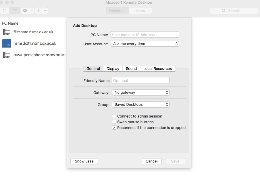Screen dimensions: 260x182
Task: Switch to the Sound tab
Action: point(131,69)
